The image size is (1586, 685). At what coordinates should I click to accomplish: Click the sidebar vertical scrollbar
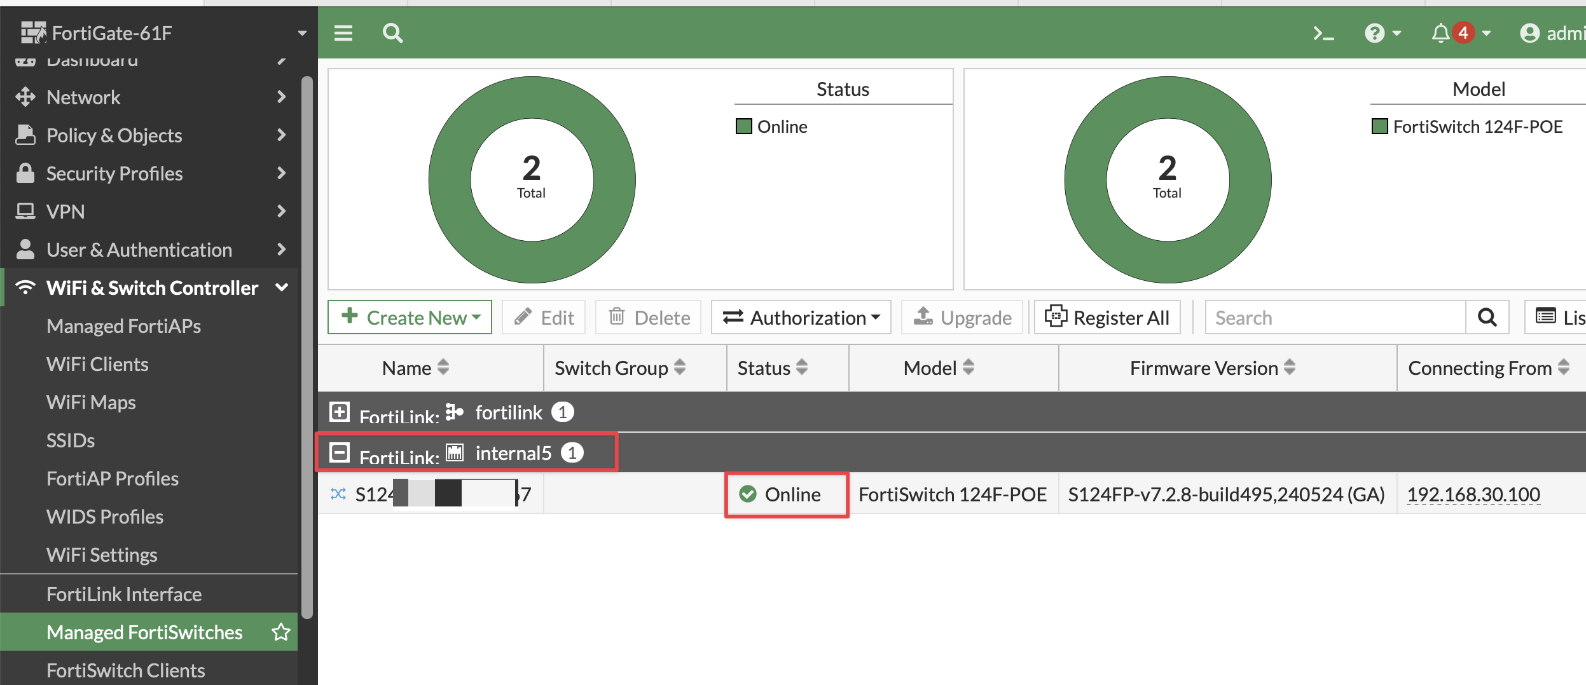click(x=307, y=348)
